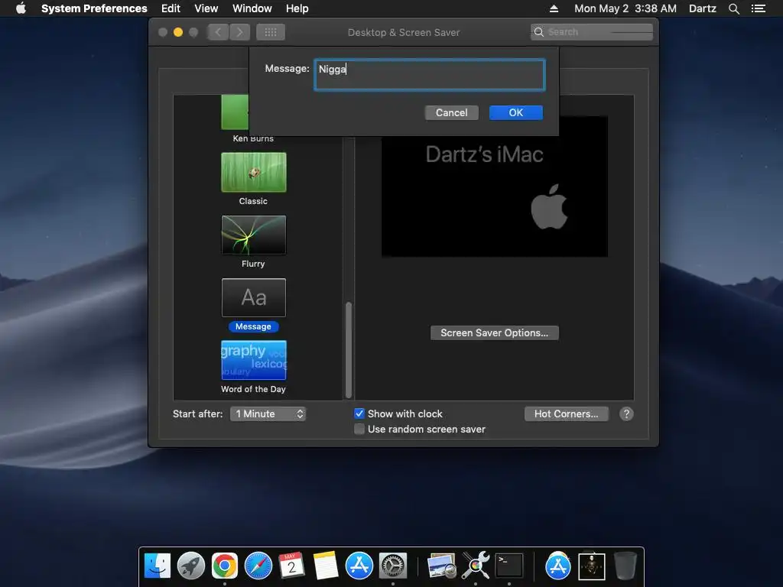Click the Classic label text
The image size is (783, 587).
[253, 201]
